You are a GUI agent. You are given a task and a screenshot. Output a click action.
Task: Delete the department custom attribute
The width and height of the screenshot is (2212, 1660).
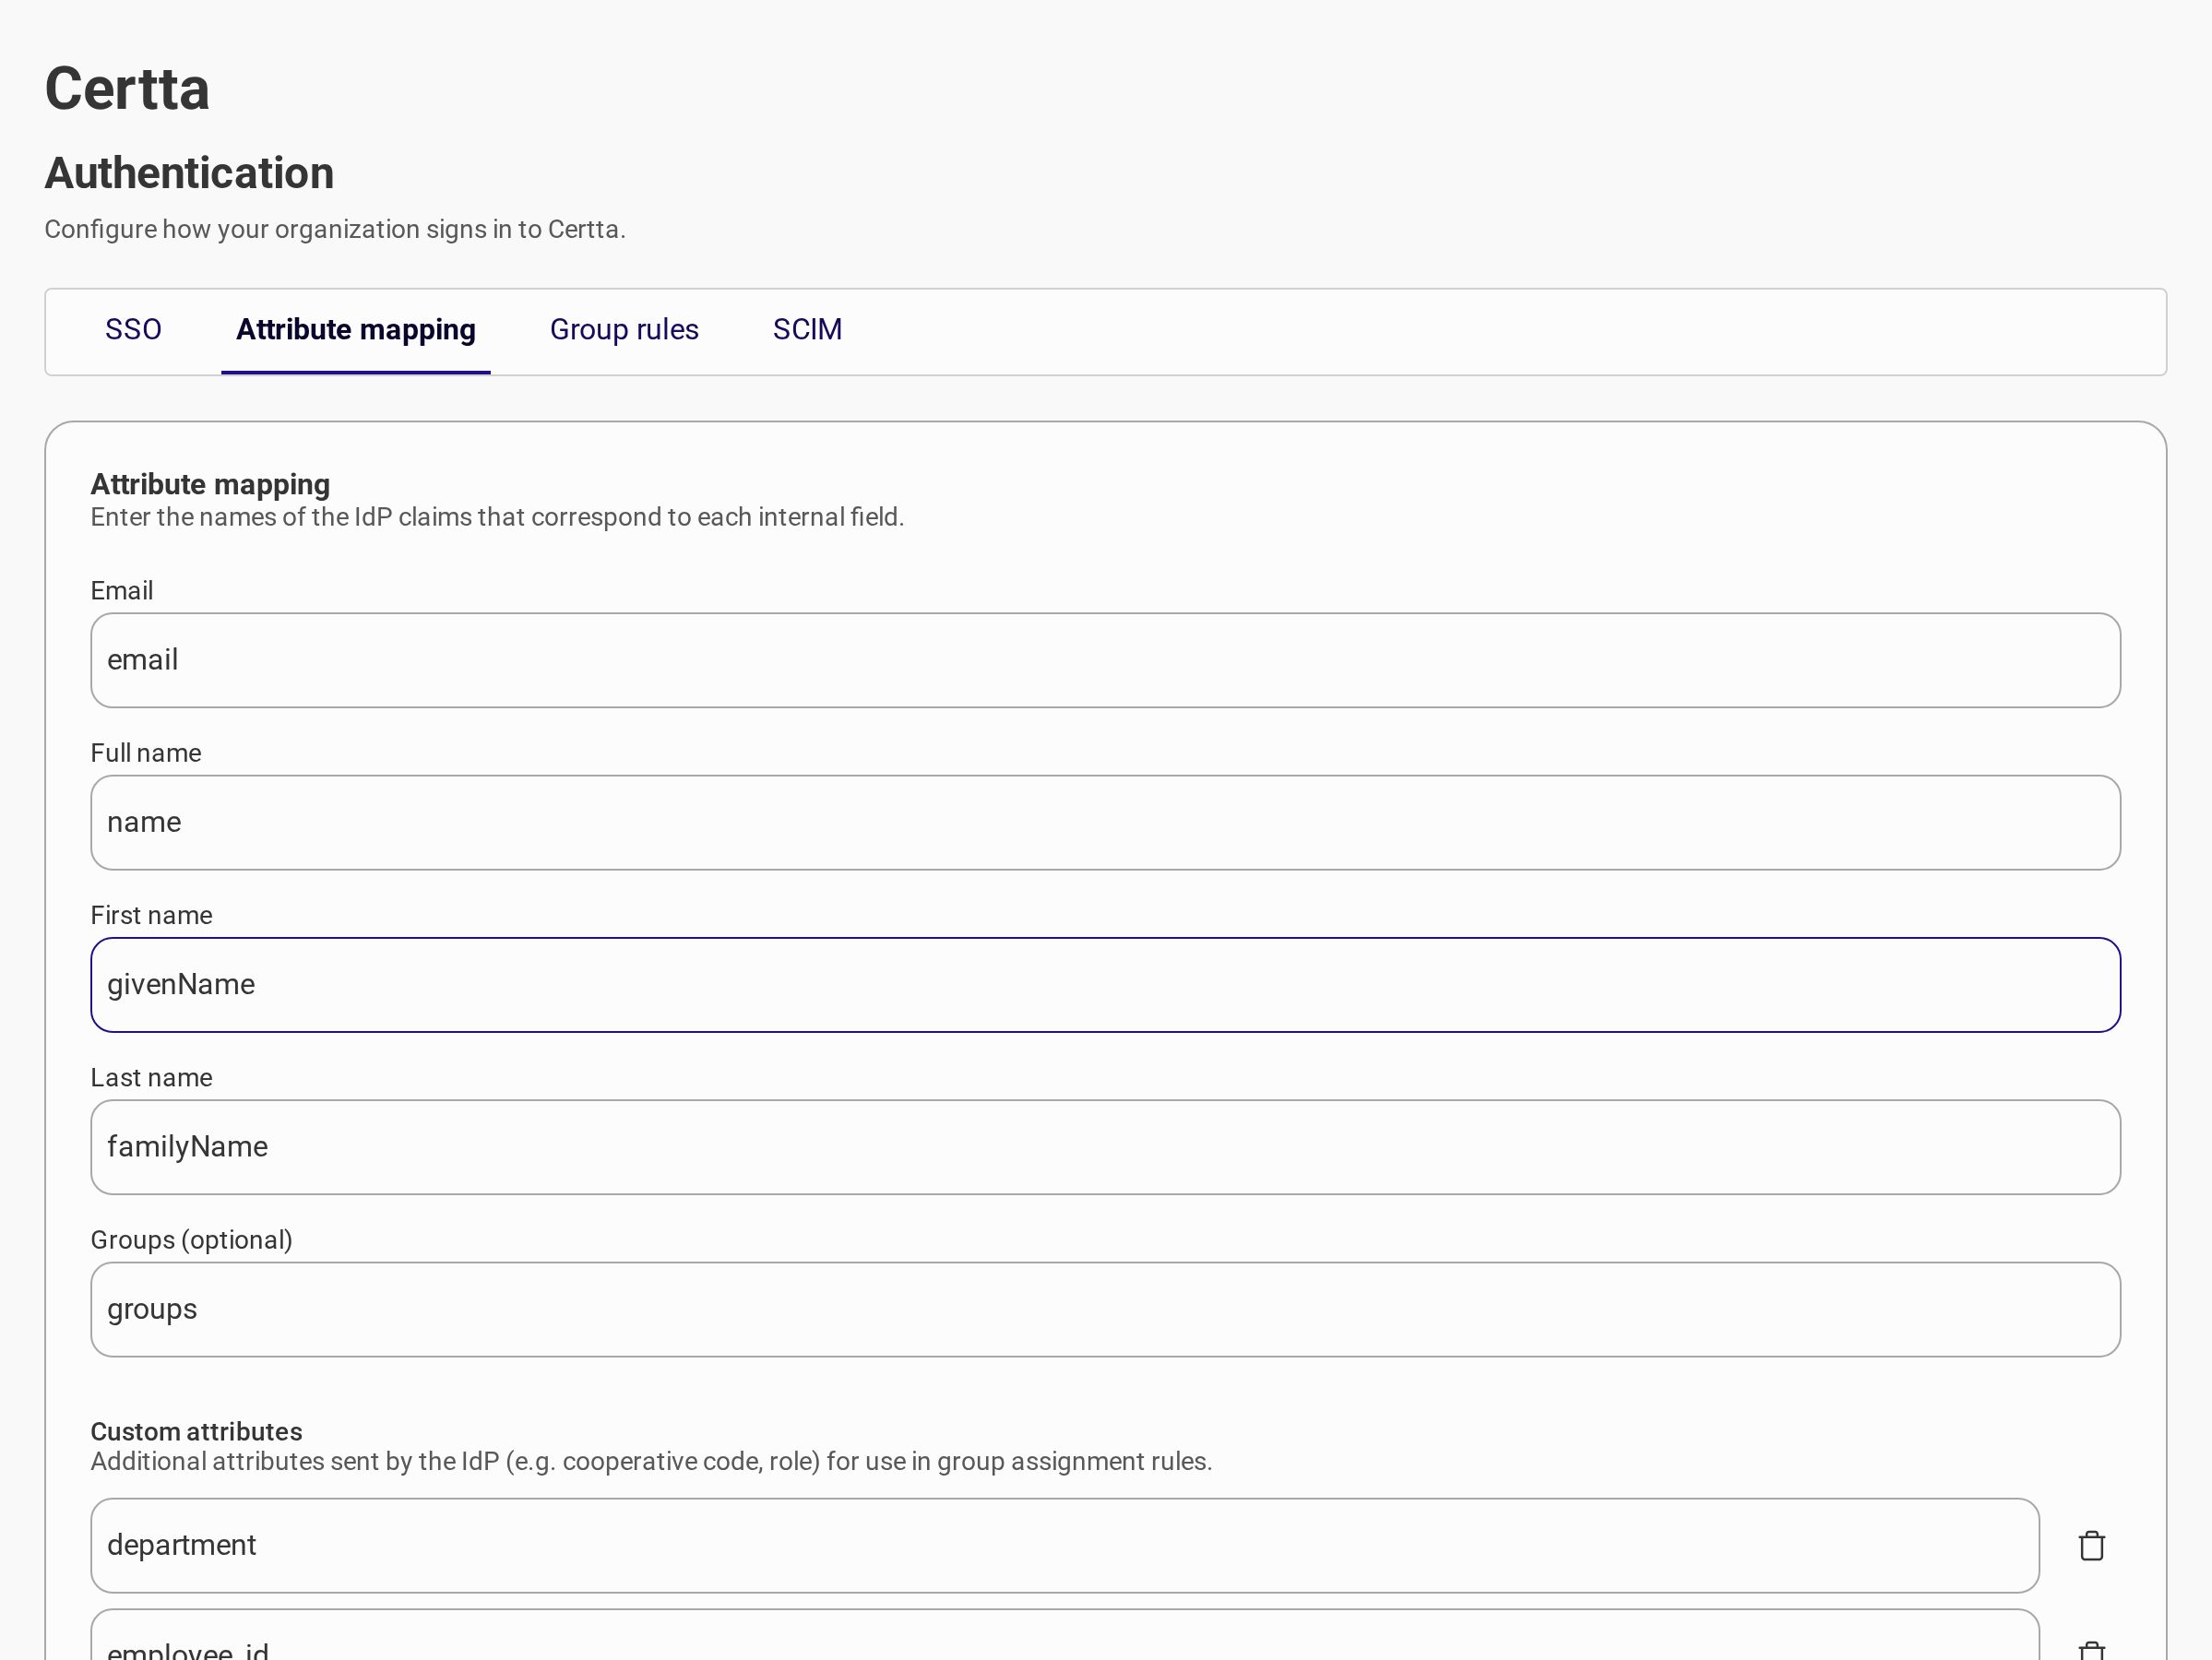[2091, 1545]
